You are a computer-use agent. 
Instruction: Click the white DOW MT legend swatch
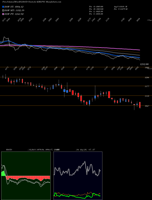(3, 11)
